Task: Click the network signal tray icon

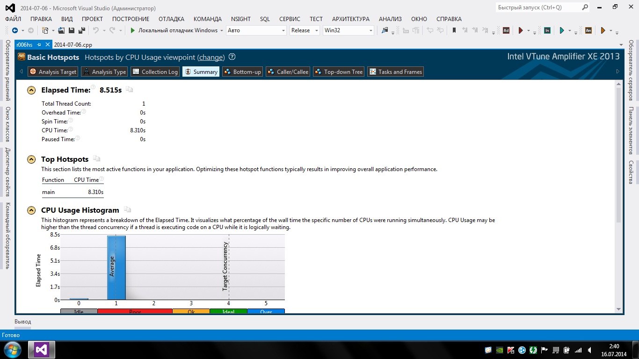Action: click(578, 350)
